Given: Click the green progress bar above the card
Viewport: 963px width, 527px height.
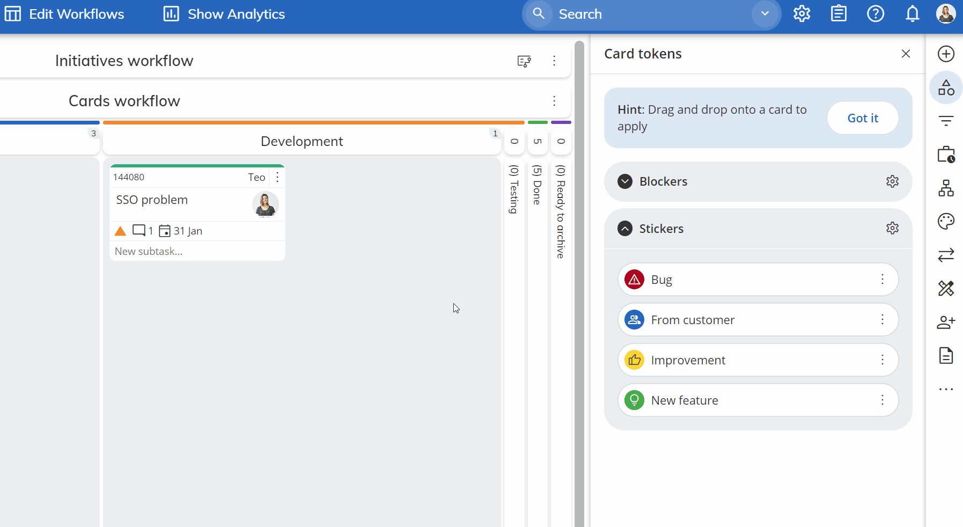Looking at the screenshot, I should 197,165.
